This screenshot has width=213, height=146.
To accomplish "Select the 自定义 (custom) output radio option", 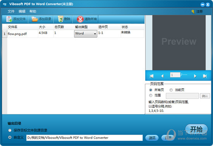I will coord(10,138).
